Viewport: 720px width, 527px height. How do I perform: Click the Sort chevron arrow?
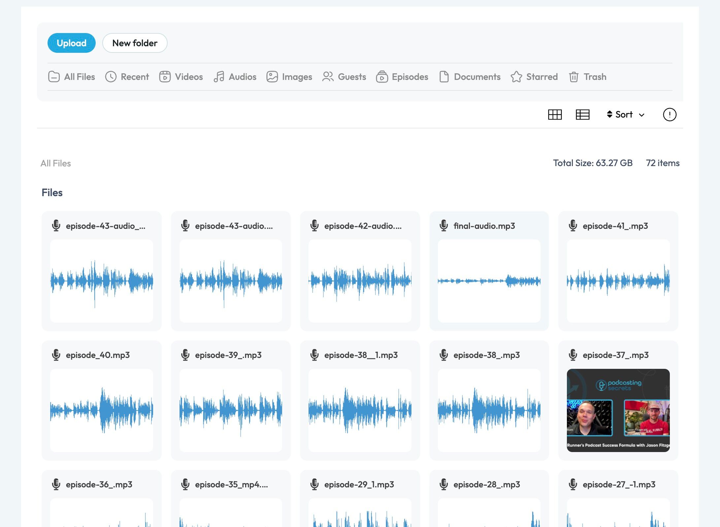(x=641, y=115)
